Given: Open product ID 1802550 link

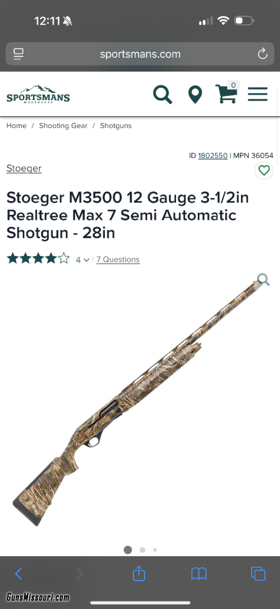Looking at the screenshot, I should (213, 156).
